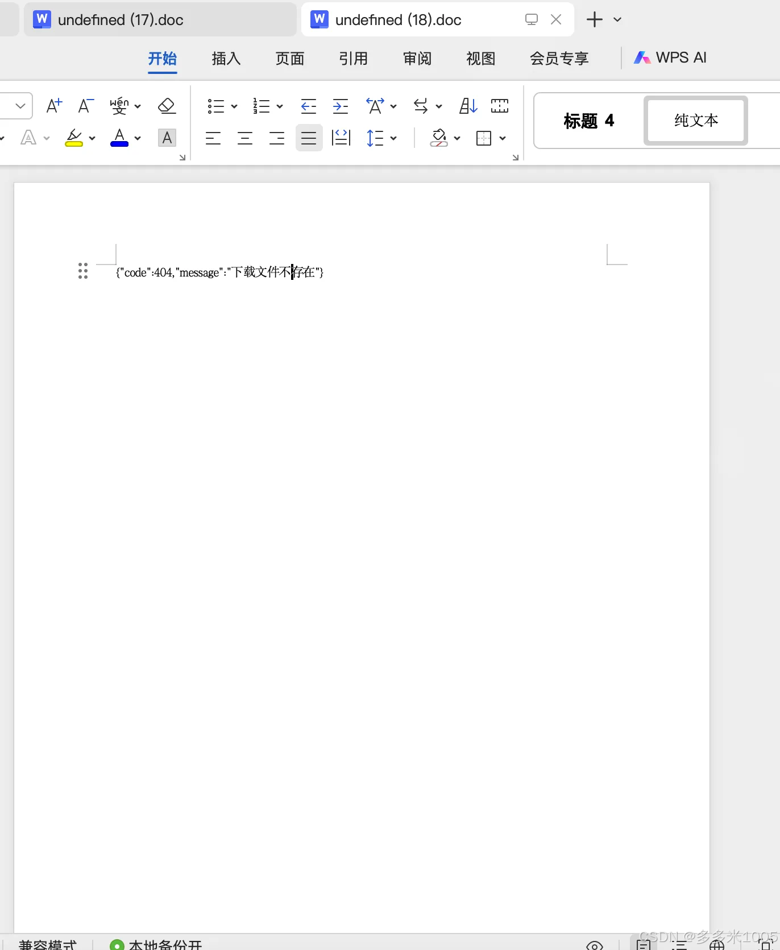
Task: Switch to web layout globe icon
Action: click(x=717, y=945)
